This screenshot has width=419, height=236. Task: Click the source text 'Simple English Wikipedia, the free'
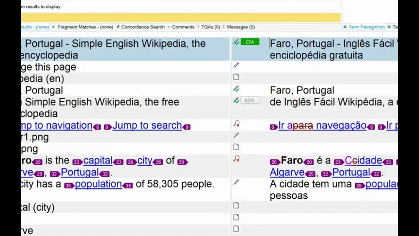click(x=102, y=102)
